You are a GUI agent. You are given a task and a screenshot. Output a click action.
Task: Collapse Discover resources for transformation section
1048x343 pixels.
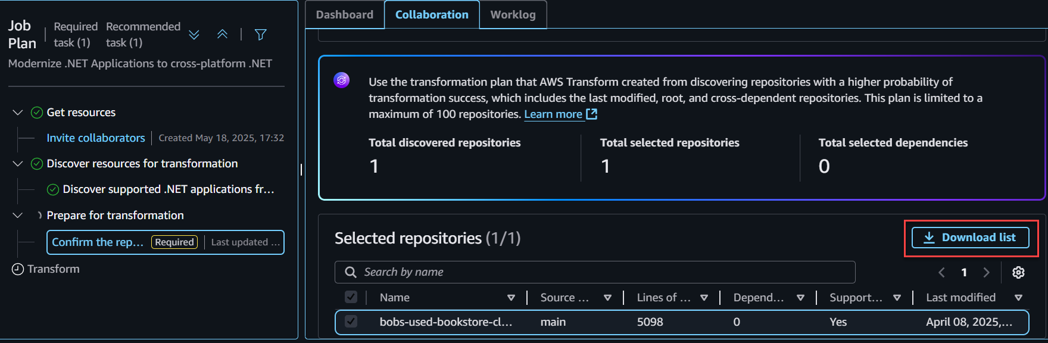click(18, 164)
